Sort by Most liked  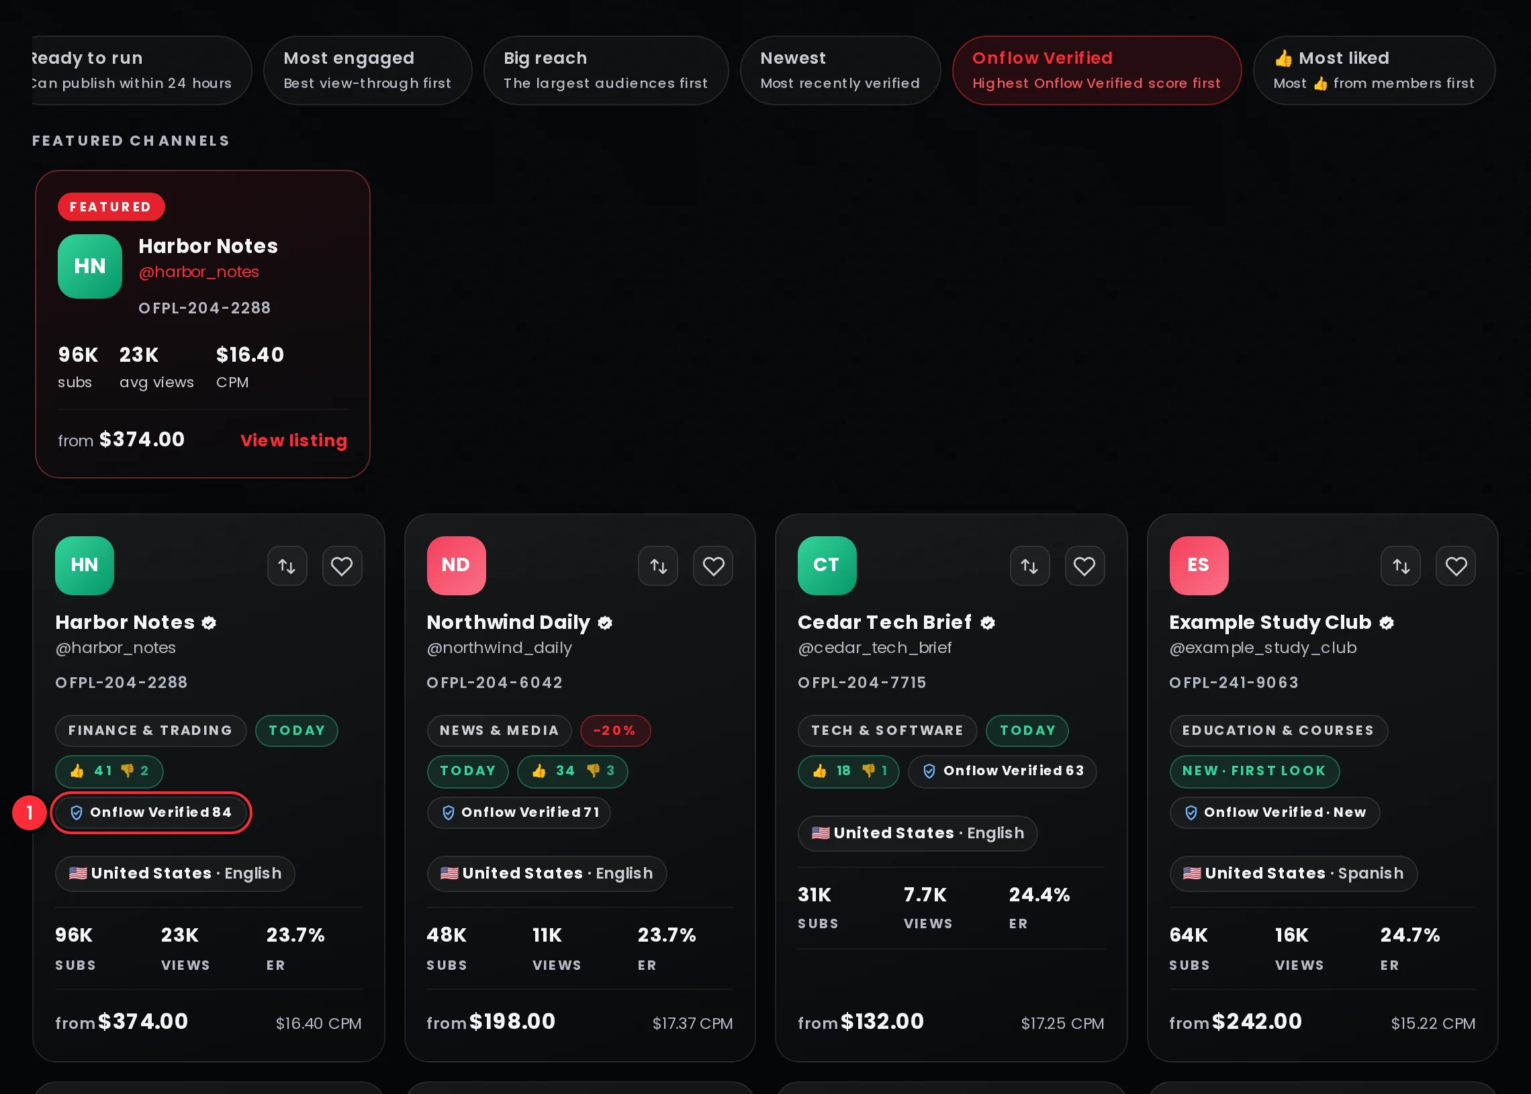pyautogui.click(x=1374, y=70)
